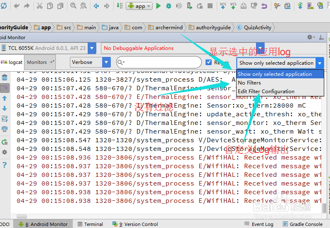The image size is (330, 228).
Task: Select No Filters from the dropdown list
Action: pos(280,82)
